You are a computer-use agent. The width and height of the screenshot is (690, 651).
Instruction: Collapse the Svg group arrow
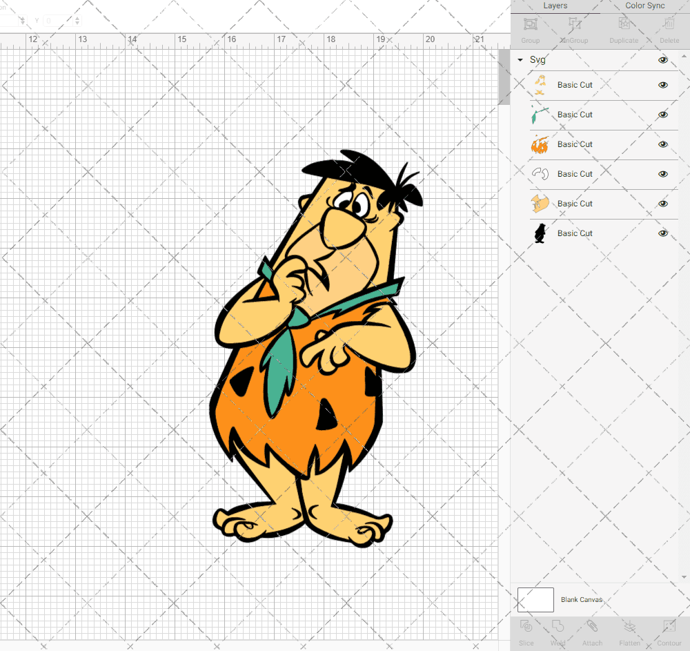[x=520, y=60]
